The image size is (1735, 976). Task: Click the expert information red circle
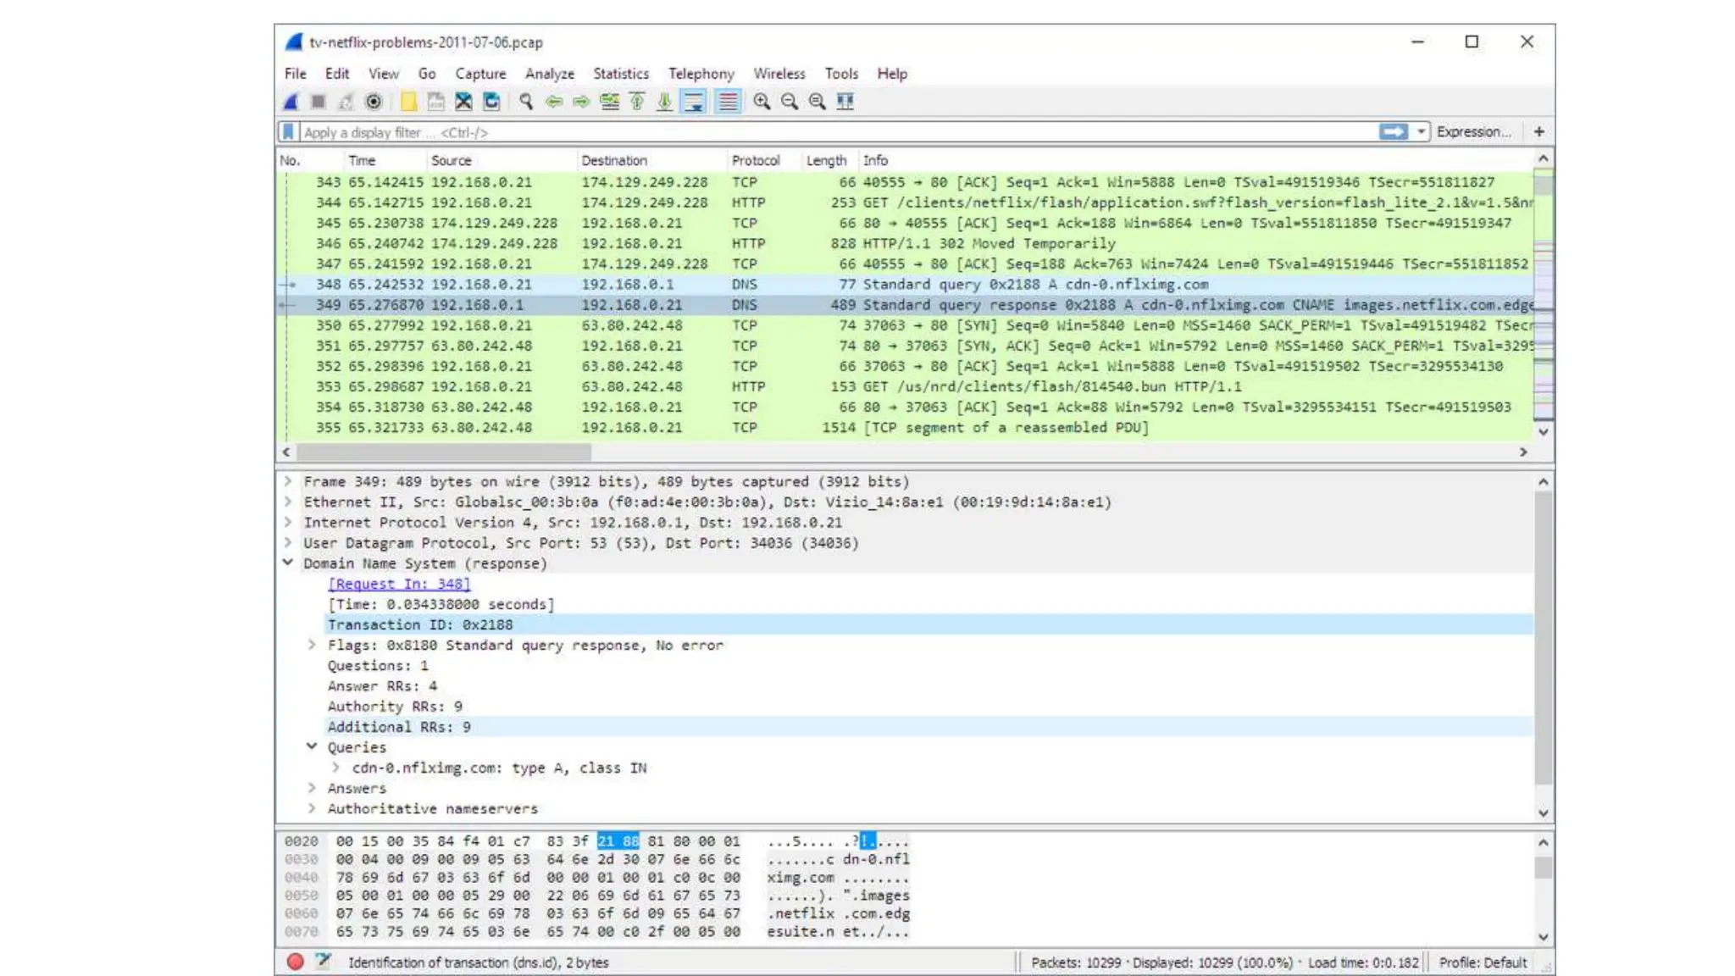click(x=295, y=962)
